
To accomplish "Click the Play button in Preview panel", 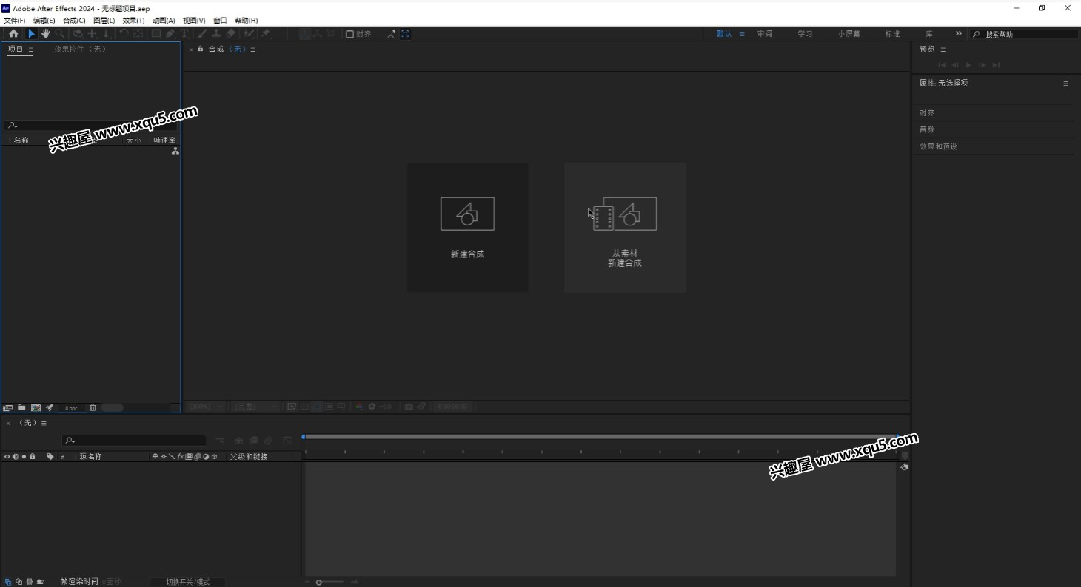I will pos(968,65).
